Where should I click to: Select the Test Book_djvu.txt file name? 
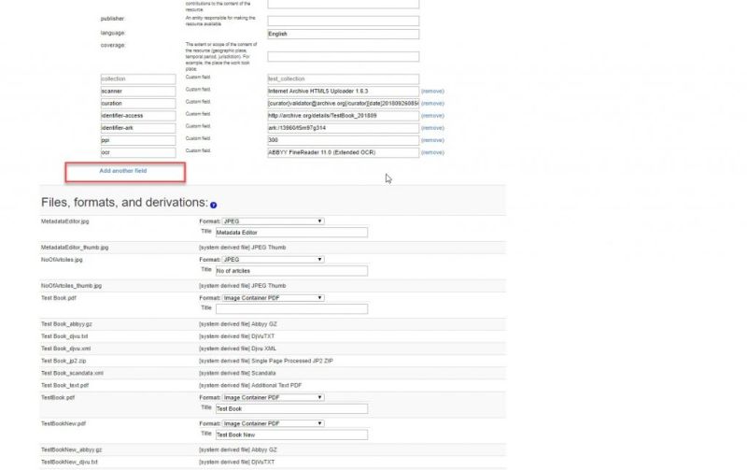pos(64,336)
